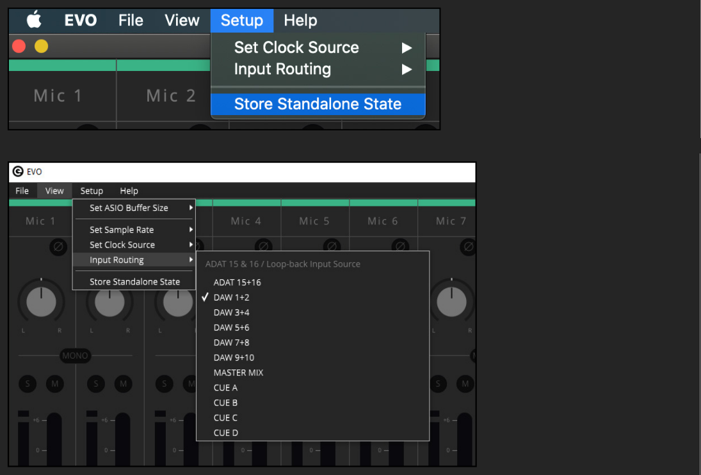Expand Input Routing in macOS Setup menu
This screenshot has height=475, width=701.
[318, 69]
